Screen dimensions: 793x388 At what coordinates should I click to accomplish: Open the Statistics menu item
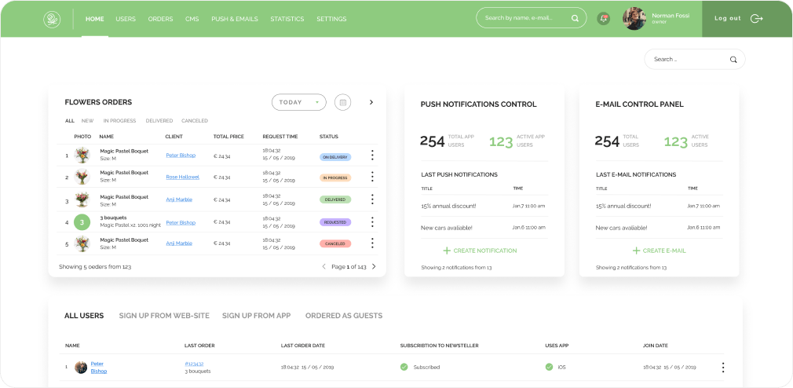287,19
